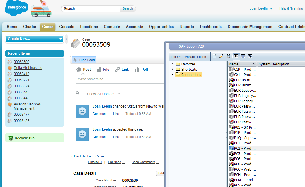Select the PCC - Web connection
Screen dimensions: 305x187
[x=243, y=169]
